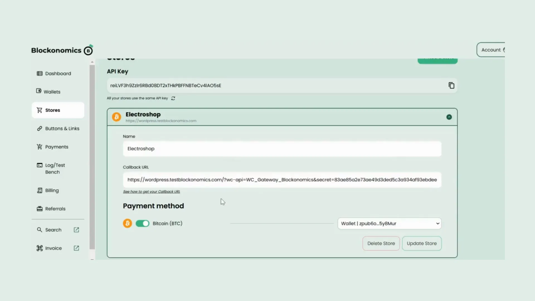Click the Electroshop store title
The image size is (535, 301).
(x=143, y=114)
